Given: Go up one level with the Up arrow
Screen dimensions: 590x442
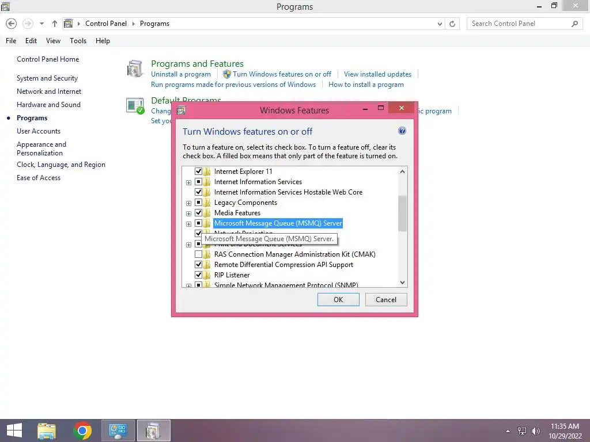Looking at the screenshot, I should (55, 24).
